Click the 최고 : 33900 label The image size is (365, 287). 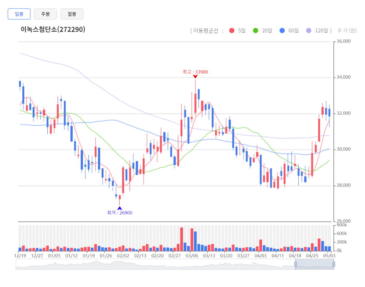click(195, 72)
